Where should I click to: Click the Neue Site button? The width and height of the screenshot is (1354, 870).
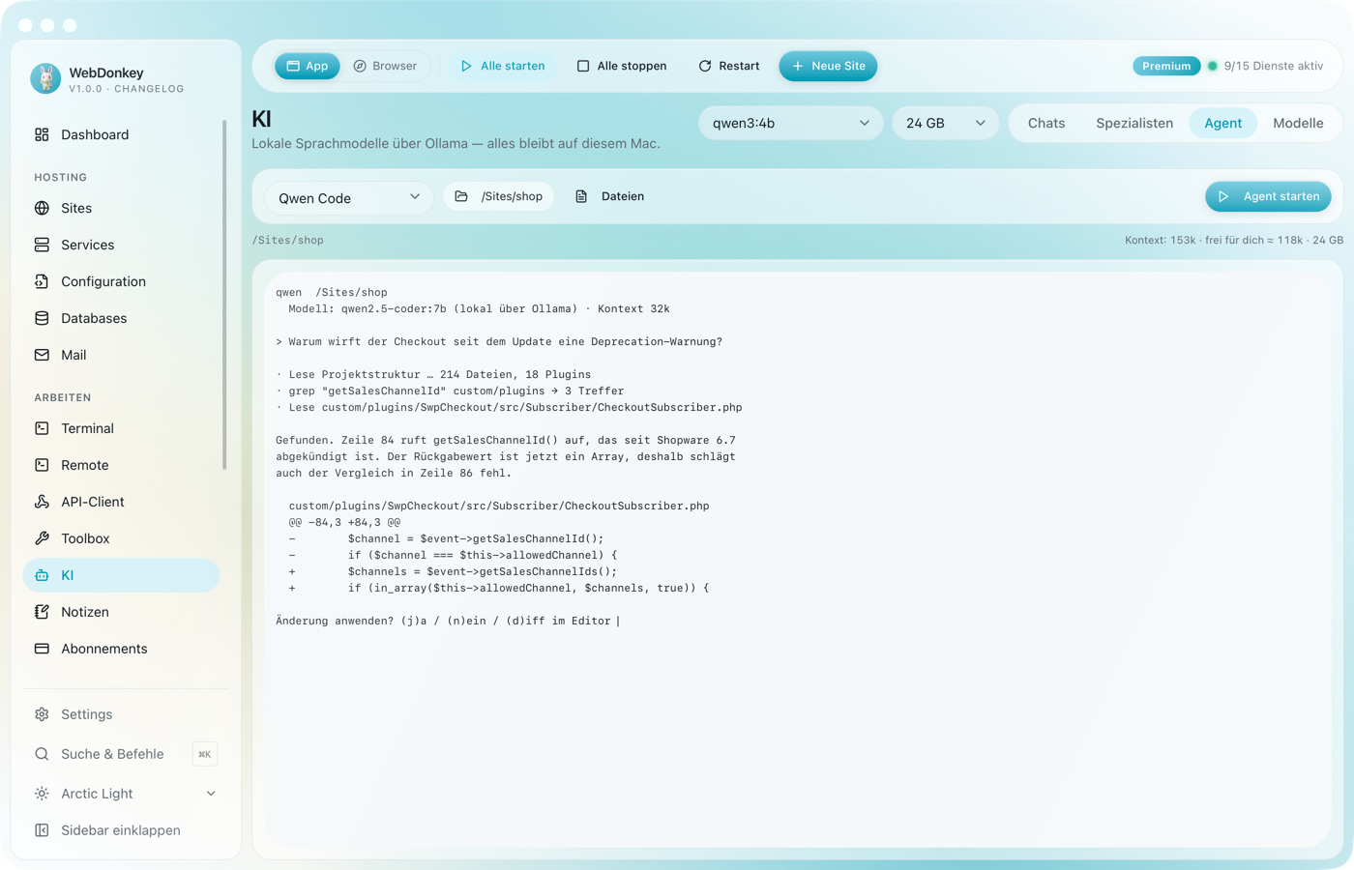828,66
